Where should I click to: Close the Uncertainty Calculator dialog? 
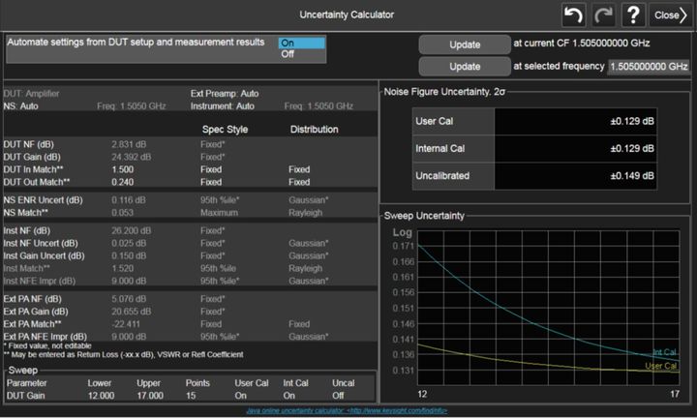pos(670,15)
